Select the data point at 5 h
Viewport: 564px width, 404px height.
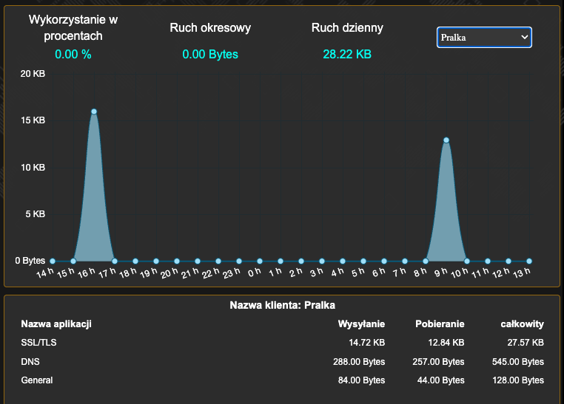363,261
